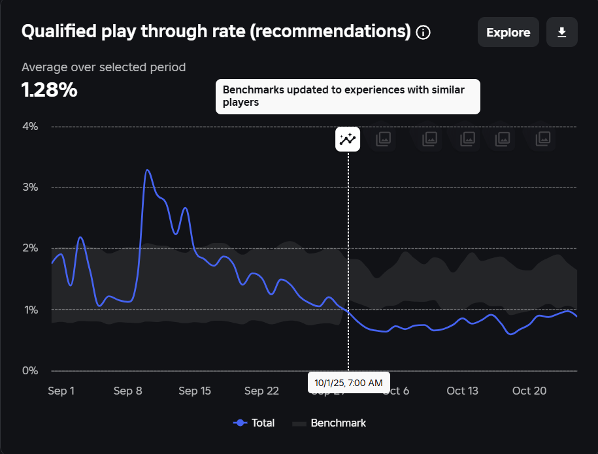Open the info icon beside the chart title
Image resolution: width=598 pixels, height=454 pixels.
pyautogui.click(x=423, y=33)
